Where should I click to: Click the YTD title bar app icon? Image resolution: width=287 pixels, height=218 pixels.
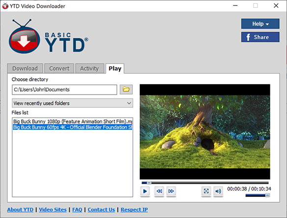[5, 6]
